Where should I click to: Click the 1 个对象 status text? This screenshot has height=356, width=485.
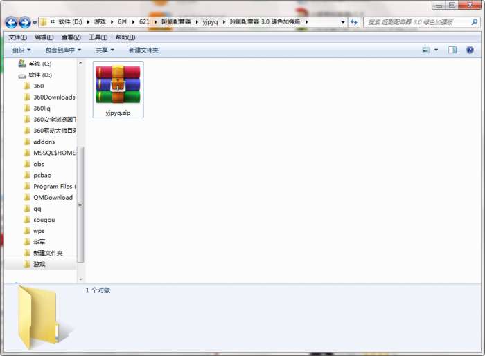tap(98, 290)
